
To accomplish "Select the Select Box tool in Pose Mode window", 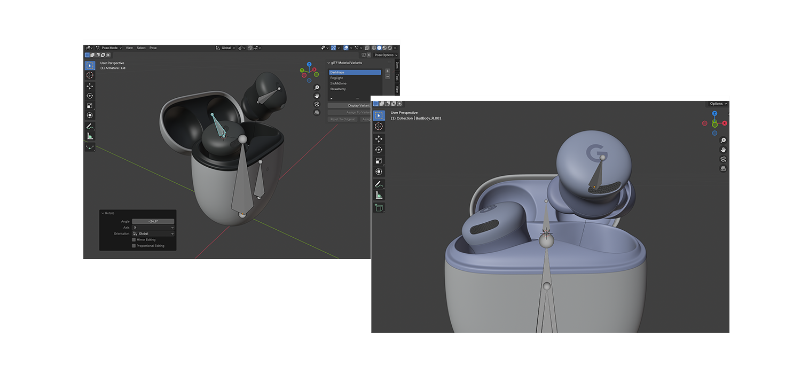I will click(x=90, y=66).
